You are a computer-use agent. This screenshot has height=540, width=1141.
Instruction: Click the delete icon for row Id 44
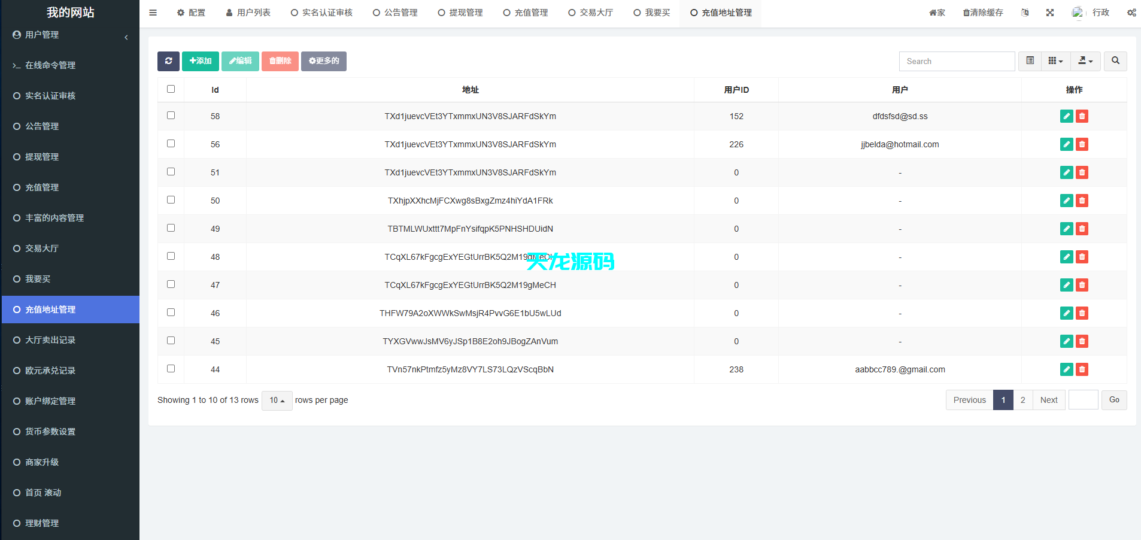pos(1082,369)
